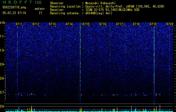The image size is (176, 112).
Task: Click the Receiving Location label
Action: pyautogui.click(x=65, y=6)
